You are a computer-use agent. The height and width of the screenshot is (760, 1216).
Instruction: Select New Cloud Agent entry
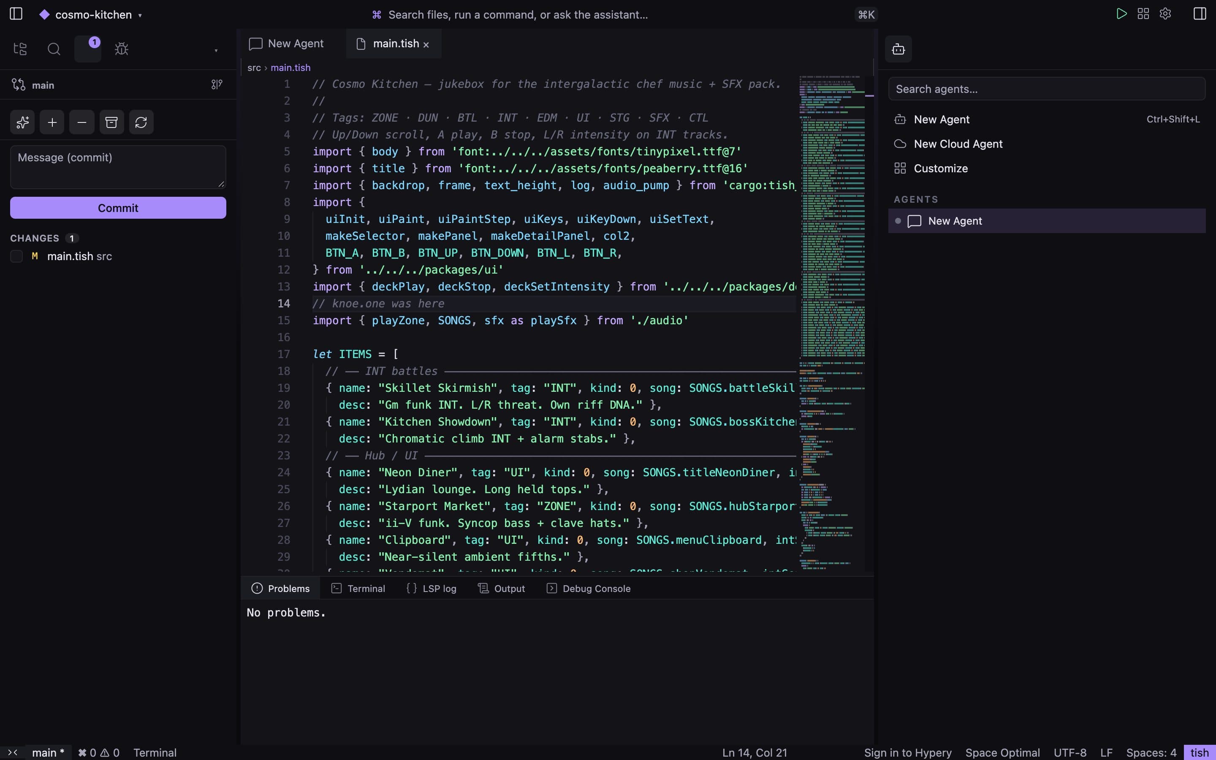(x=1047, y=144)
